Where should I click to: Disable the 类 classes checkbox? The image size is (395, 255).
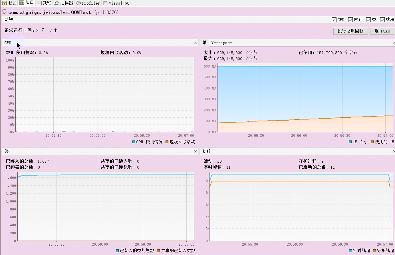[368, 20]
